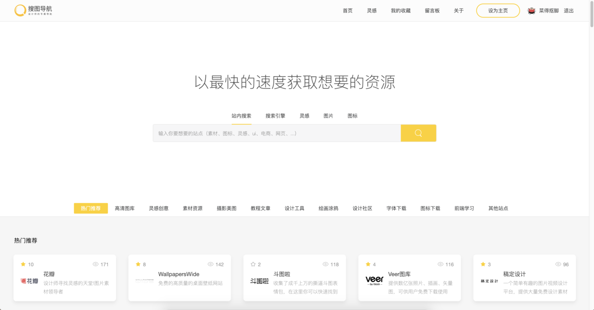Select the 图标 search tab

pyautogui.click(x=353, y=116)
